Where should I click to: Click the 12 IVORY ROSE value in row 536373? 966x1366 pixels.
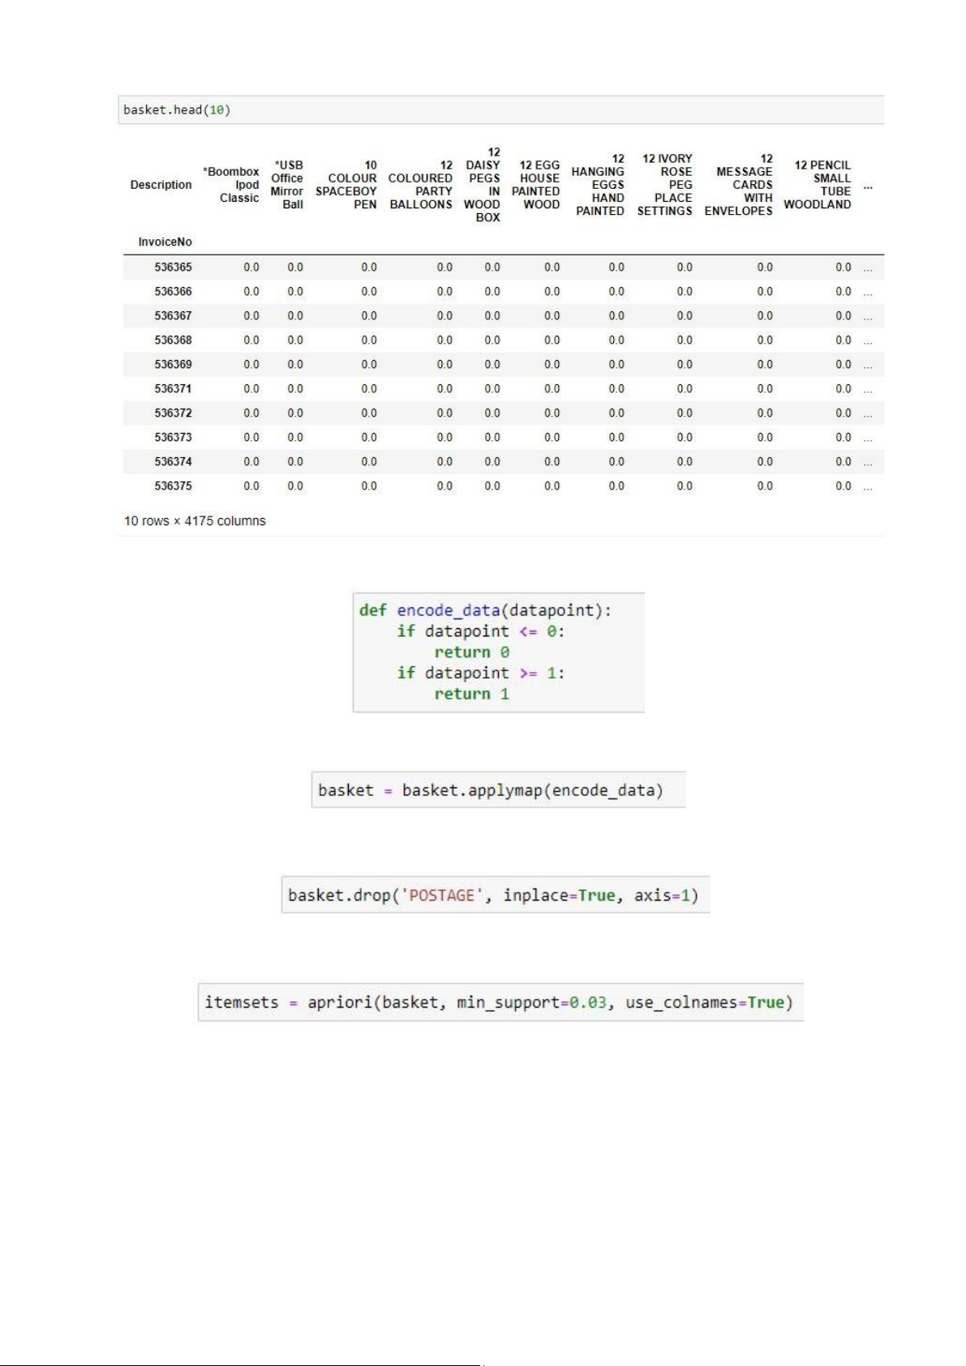[685, 437]
